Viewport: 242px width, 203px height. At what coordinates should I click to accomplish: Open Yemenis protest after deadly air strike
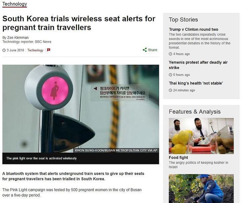pos(198,65)
